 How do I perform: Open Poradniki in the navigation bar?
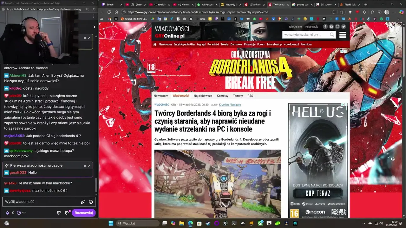pyautogui.click(x=213, y=44)
